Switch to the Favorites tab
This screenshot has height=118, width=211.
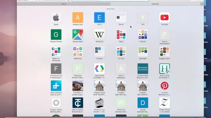(x=155, y=4)
